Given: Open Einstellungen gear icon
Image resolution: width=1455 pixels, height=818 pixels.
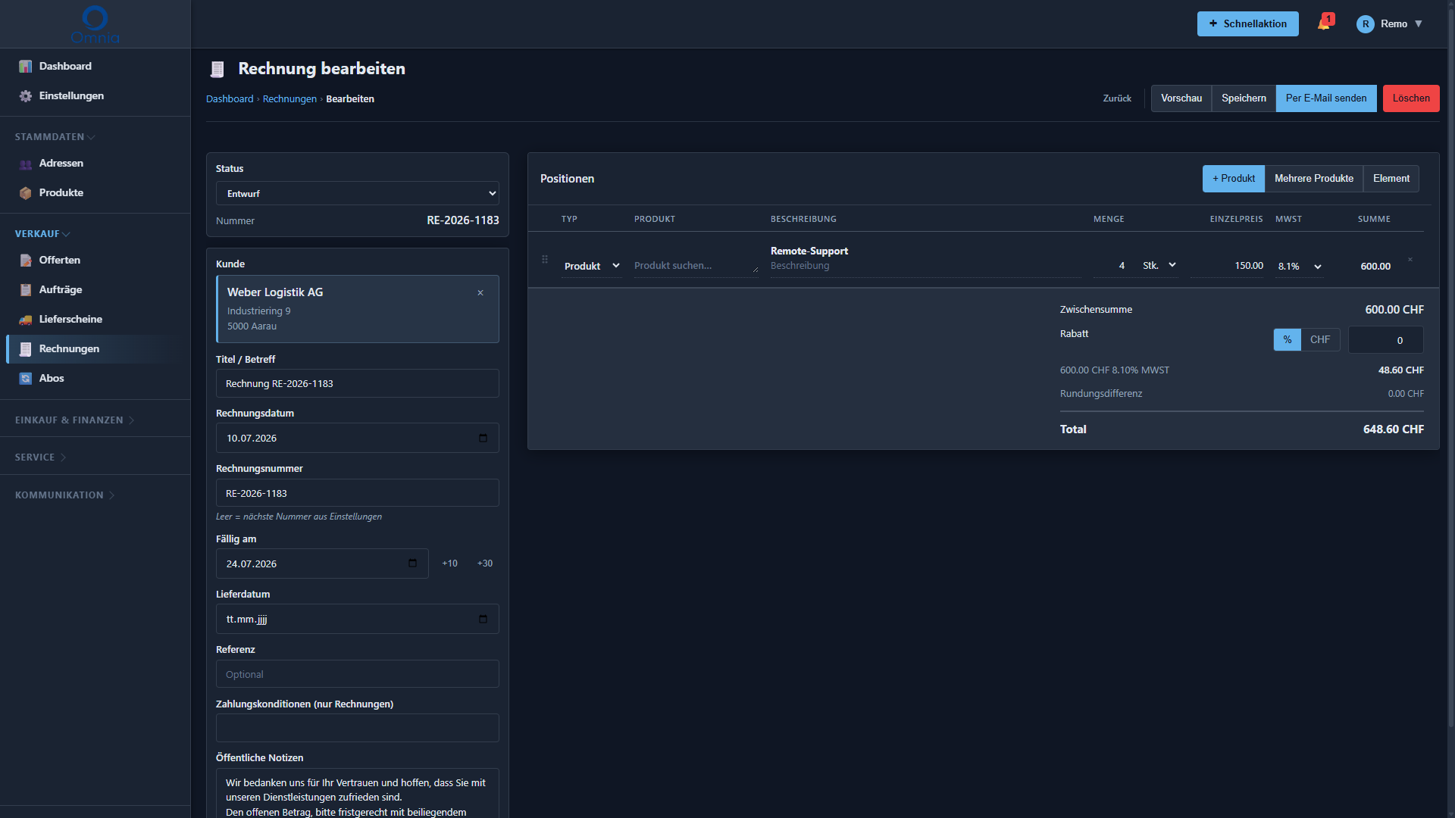Looking at the screenshot, I should click(x=26, y=96).
